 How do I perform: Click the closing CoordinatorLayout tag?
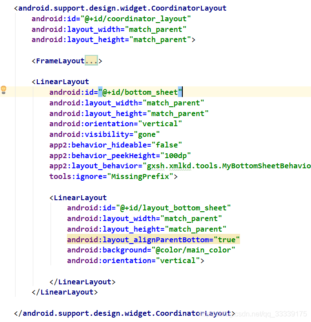124,314
